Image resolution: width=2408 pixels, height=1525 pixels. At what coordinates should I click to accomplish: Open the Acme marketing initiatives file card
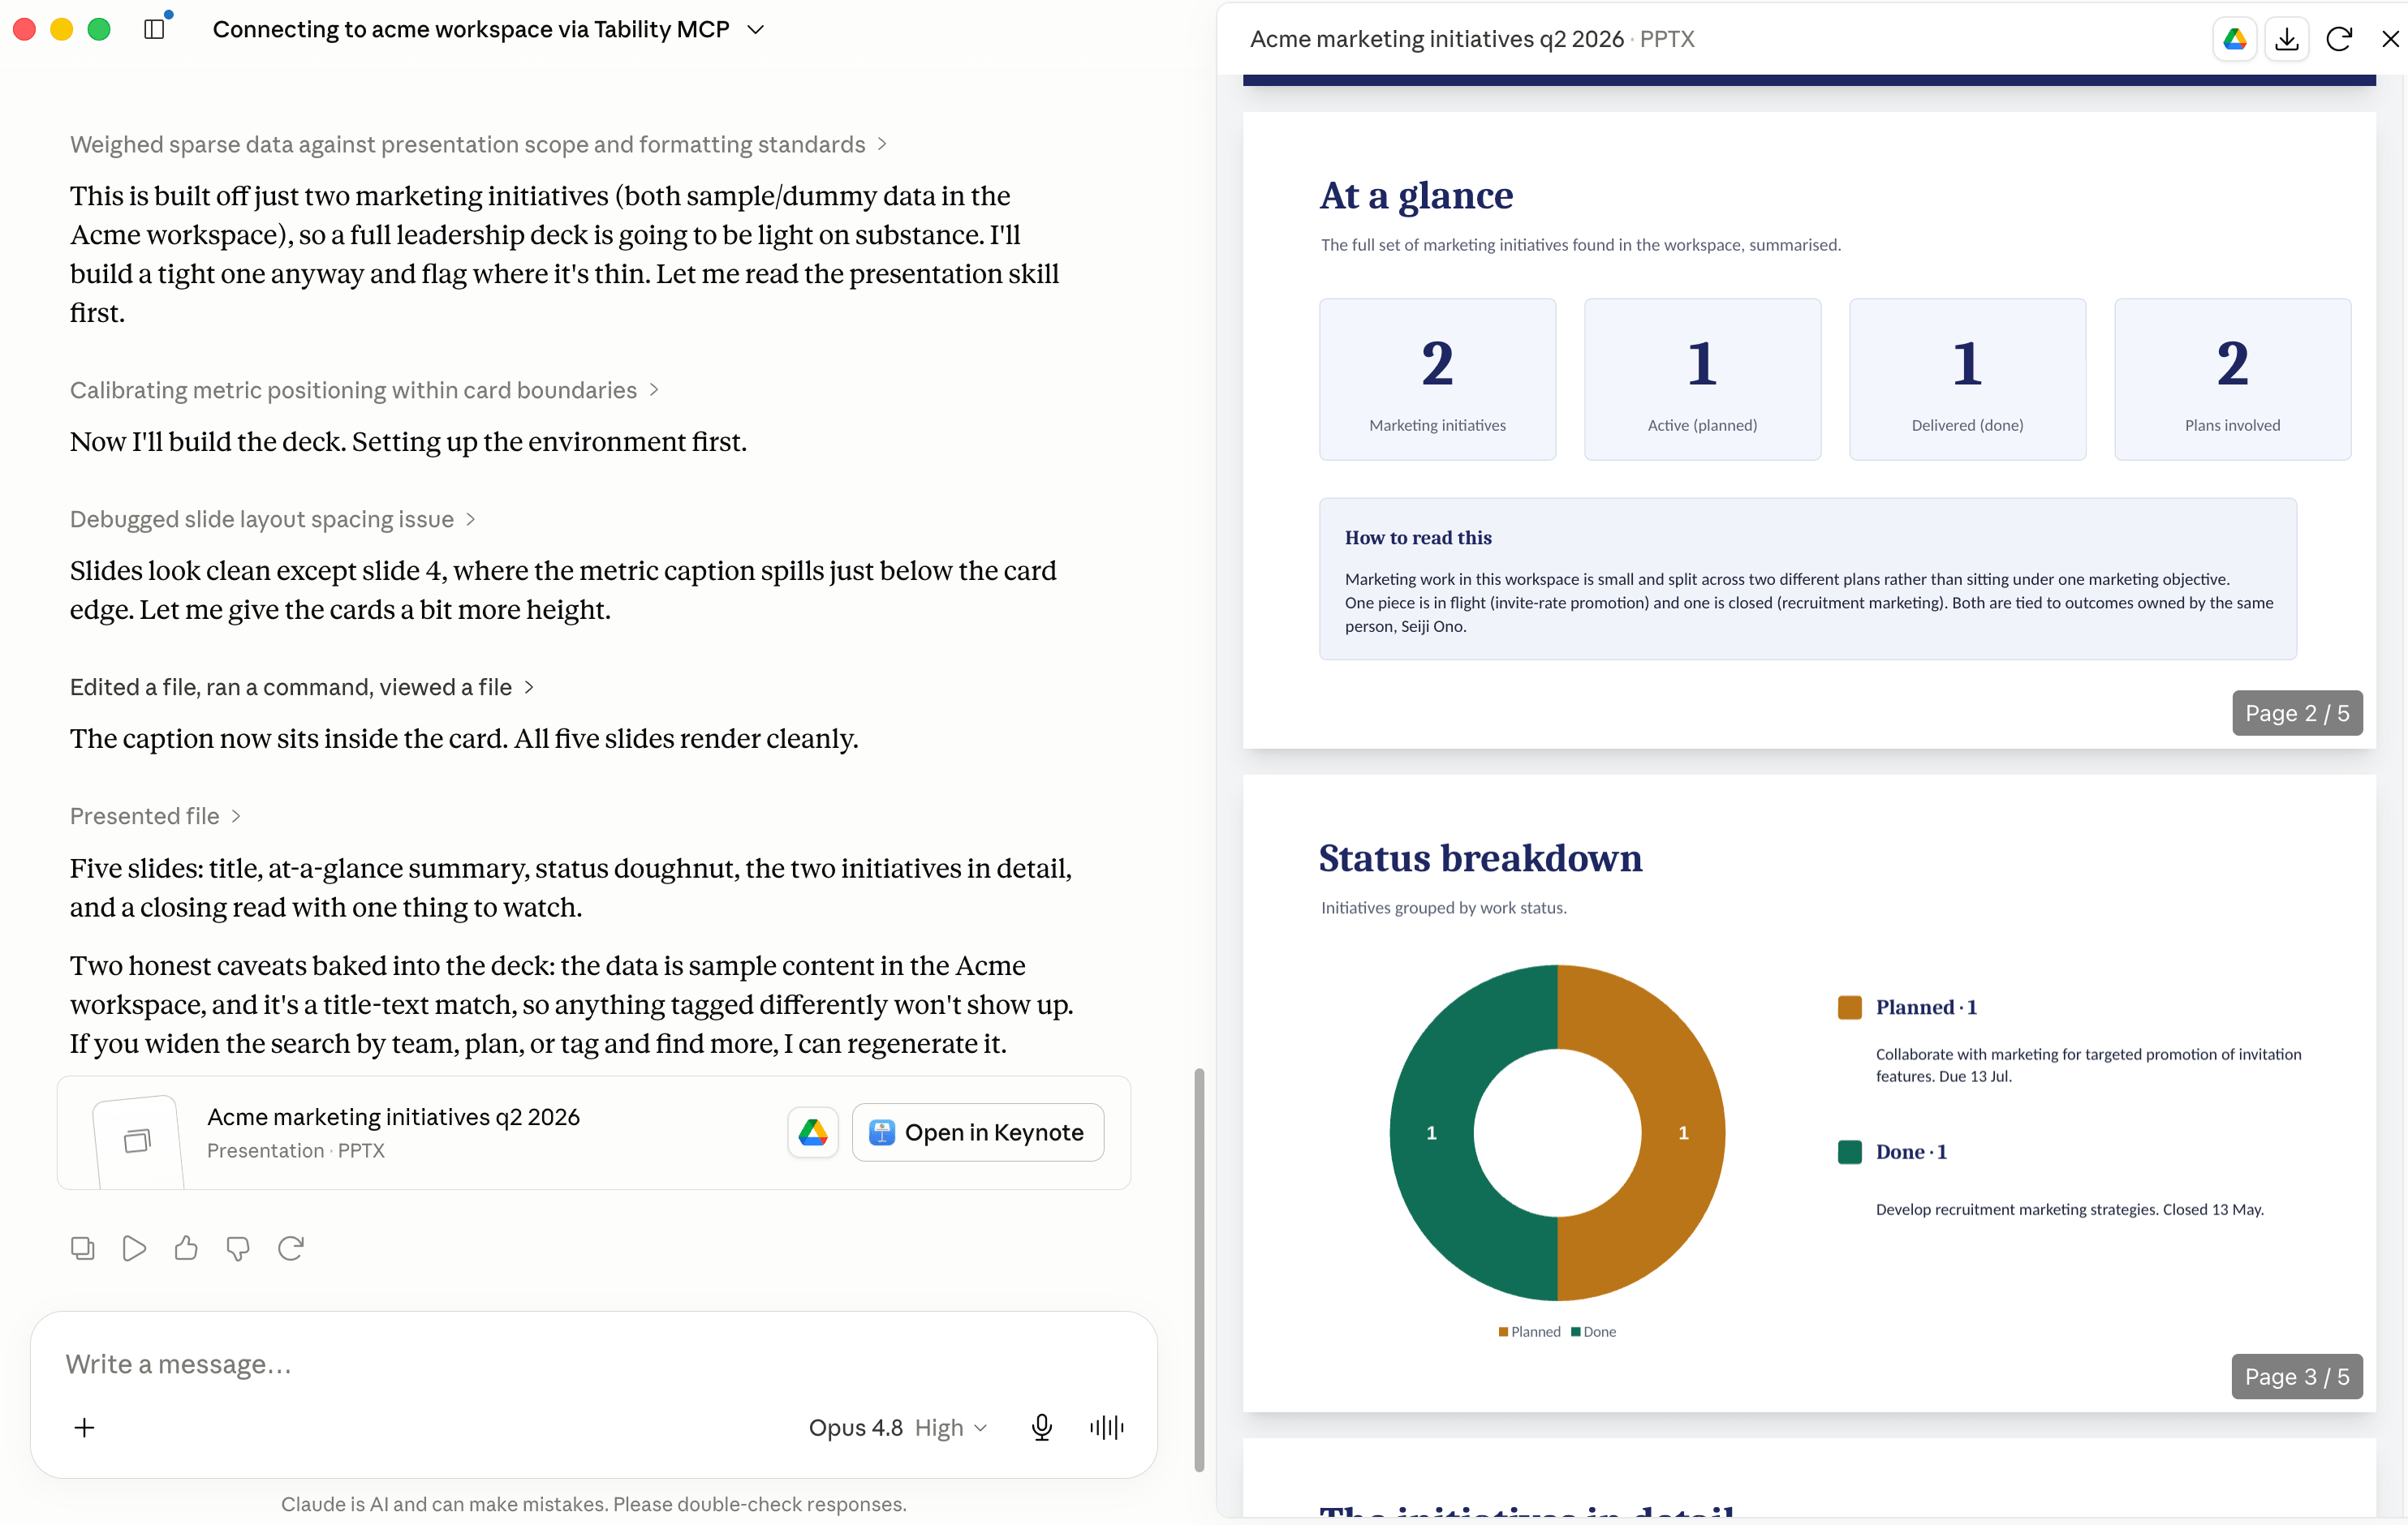tap(594, 1132)
